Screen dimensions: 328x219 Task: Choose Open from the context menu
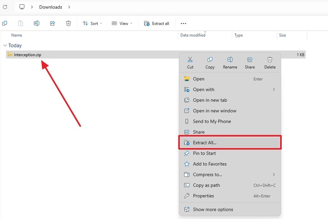tap(230, 79)
